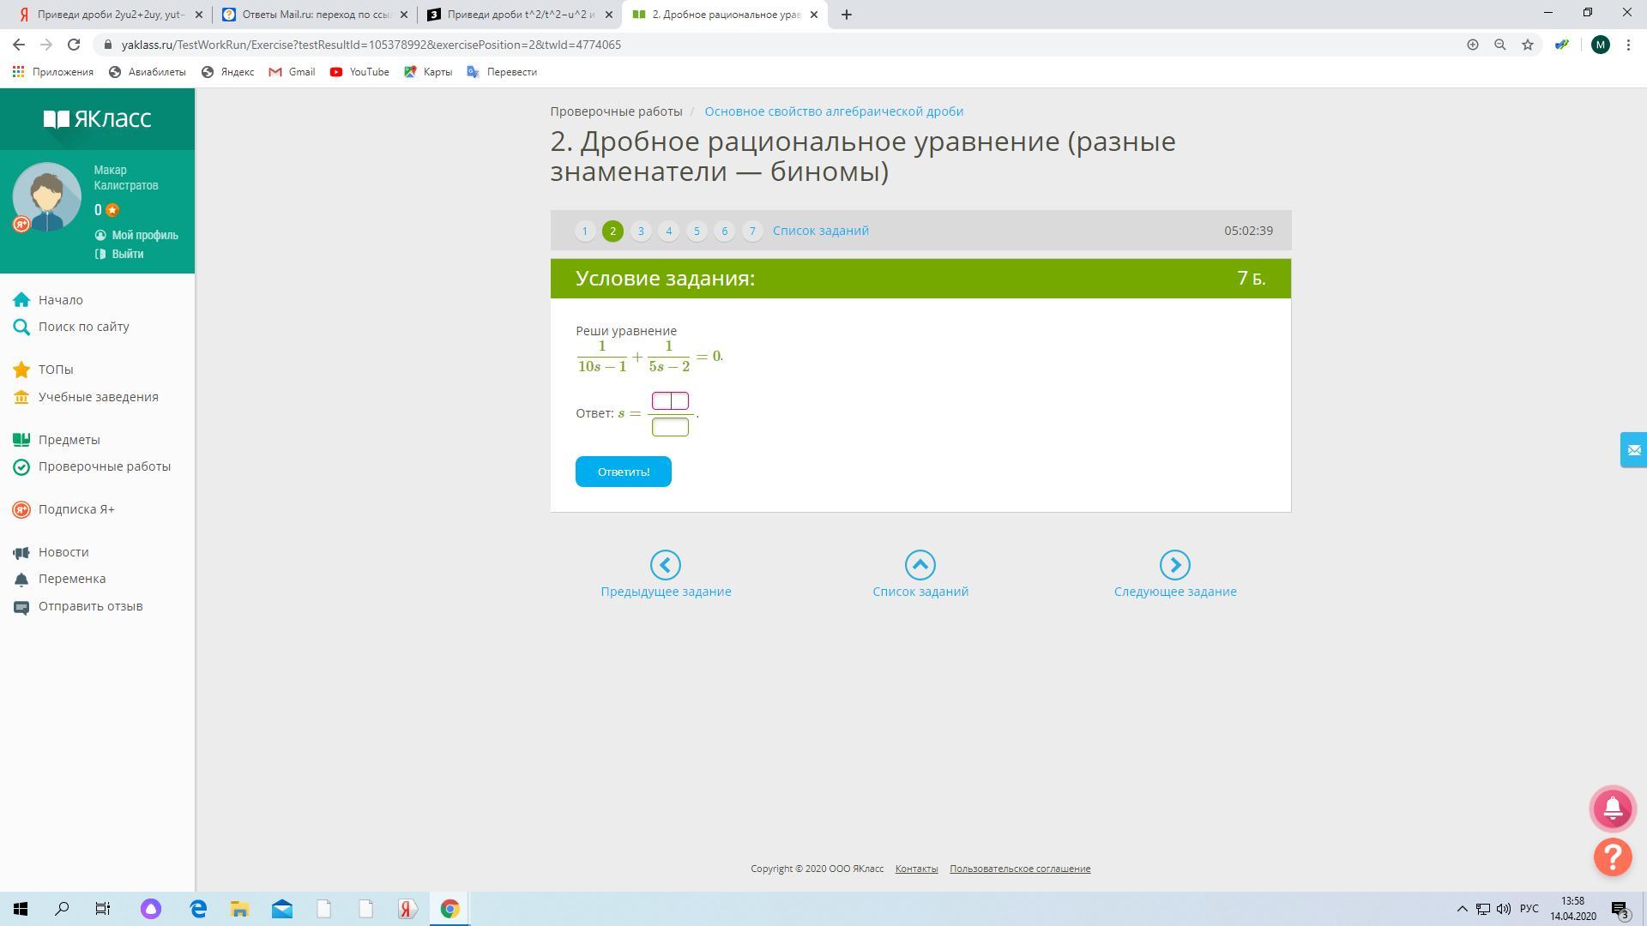Image resolution: width=1647 pixels, height=926 pixels.
Task: Click the numerator answer field
Action: point(670,400)
